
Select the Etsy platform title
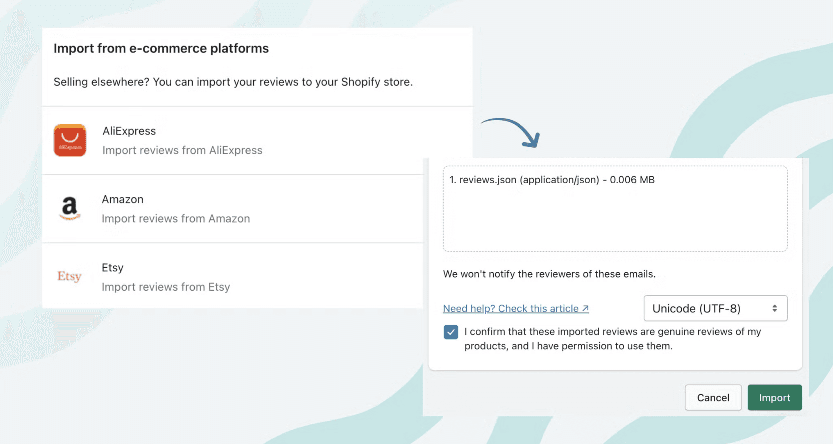point(113,268)
